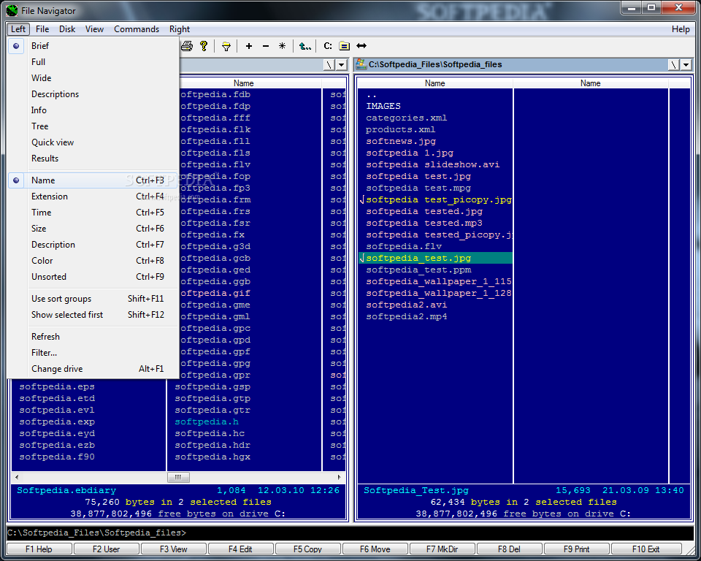The width and height of the screenshot is (701, 561).
Task: Click the F6 Move button
Action: [x=375, y=549]
